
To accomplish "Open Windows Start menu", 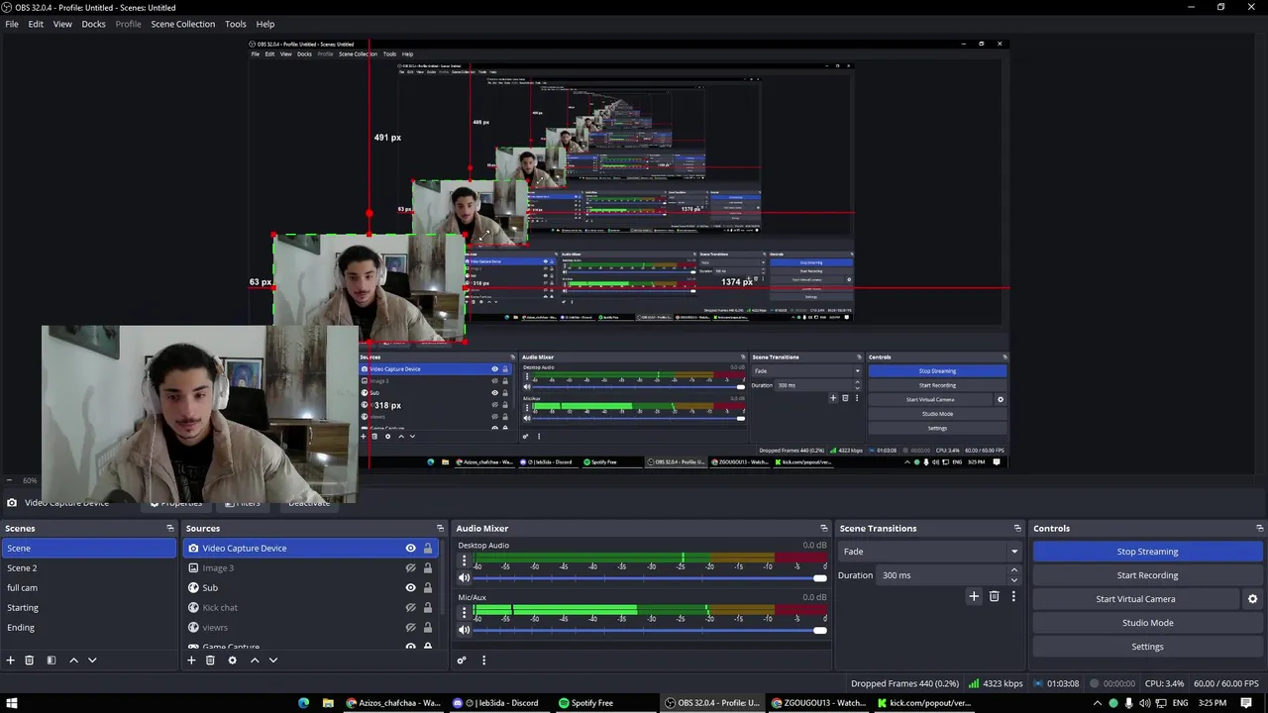I will tap(12, 703).
